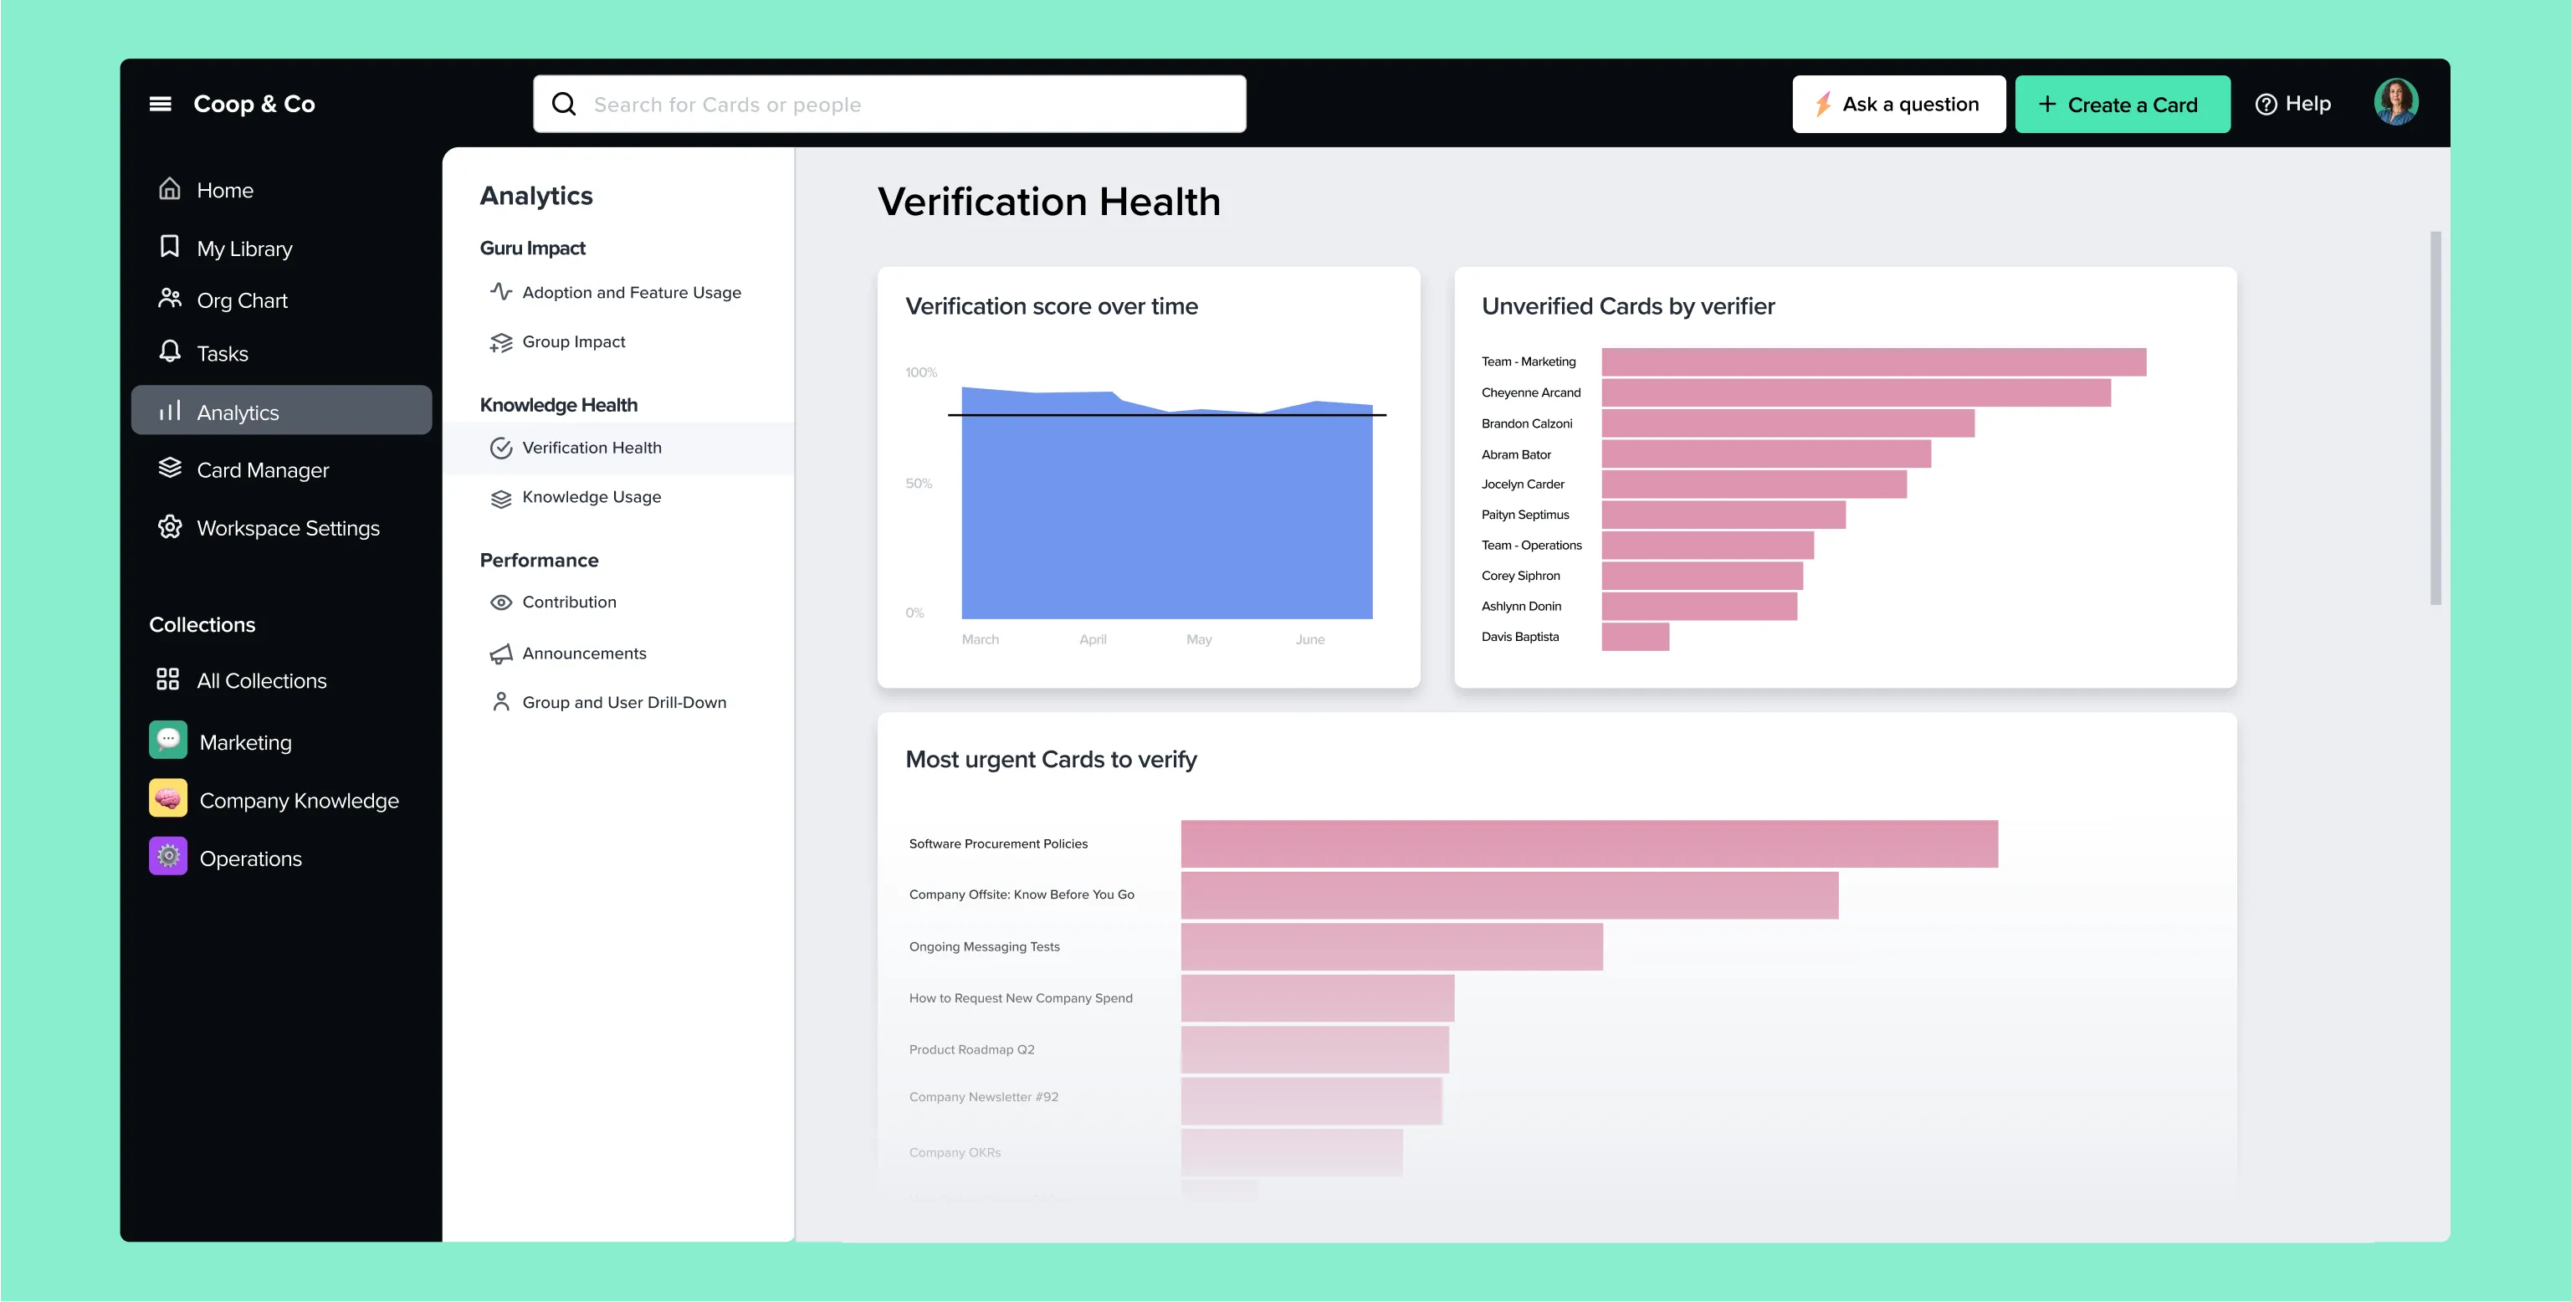Screen dimensions: 2571x1302
Task: Click the Analytics bar-chart icon
Action: [x=170, y=412]
